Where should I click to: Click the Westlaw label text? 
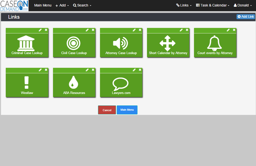27,93
